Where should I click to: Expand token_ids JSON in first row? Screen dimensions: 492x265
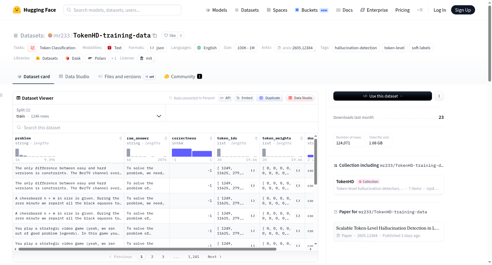tap(253, 171)
